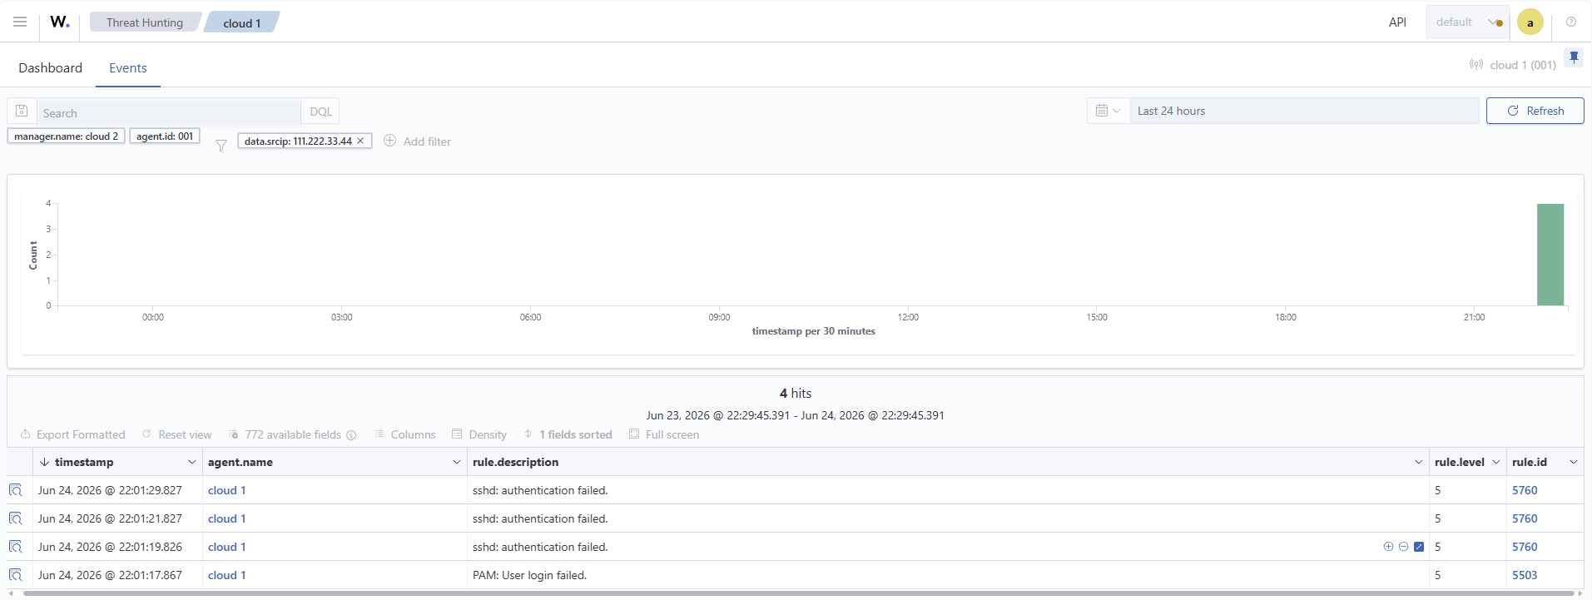Open agent.name column header menu
This screenshot has height=600, width=1592.
457,462
